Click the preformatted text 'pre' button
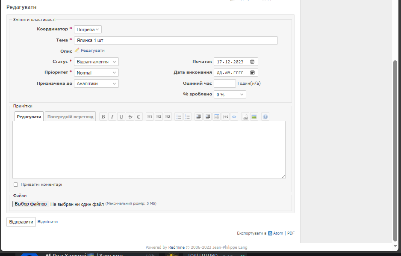 click(225, 116)
